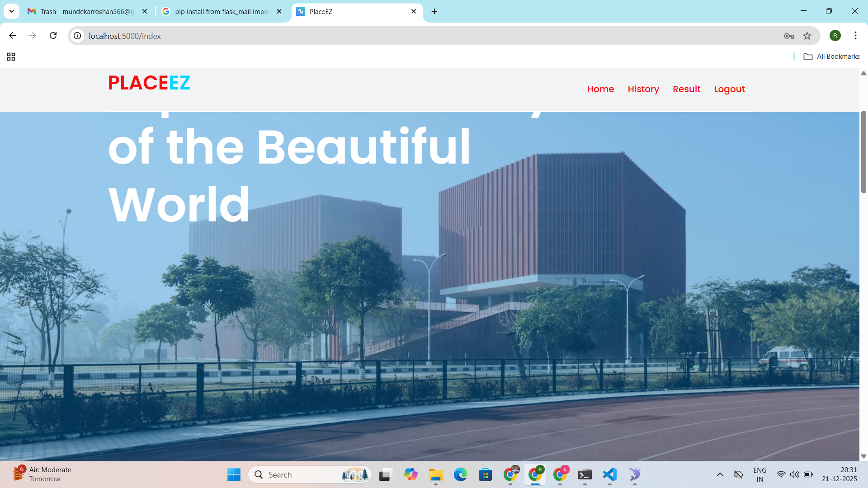The height and width of the screenshot is (488, 868).
Task: Open the password manager key icon
Action: [789, 36]
